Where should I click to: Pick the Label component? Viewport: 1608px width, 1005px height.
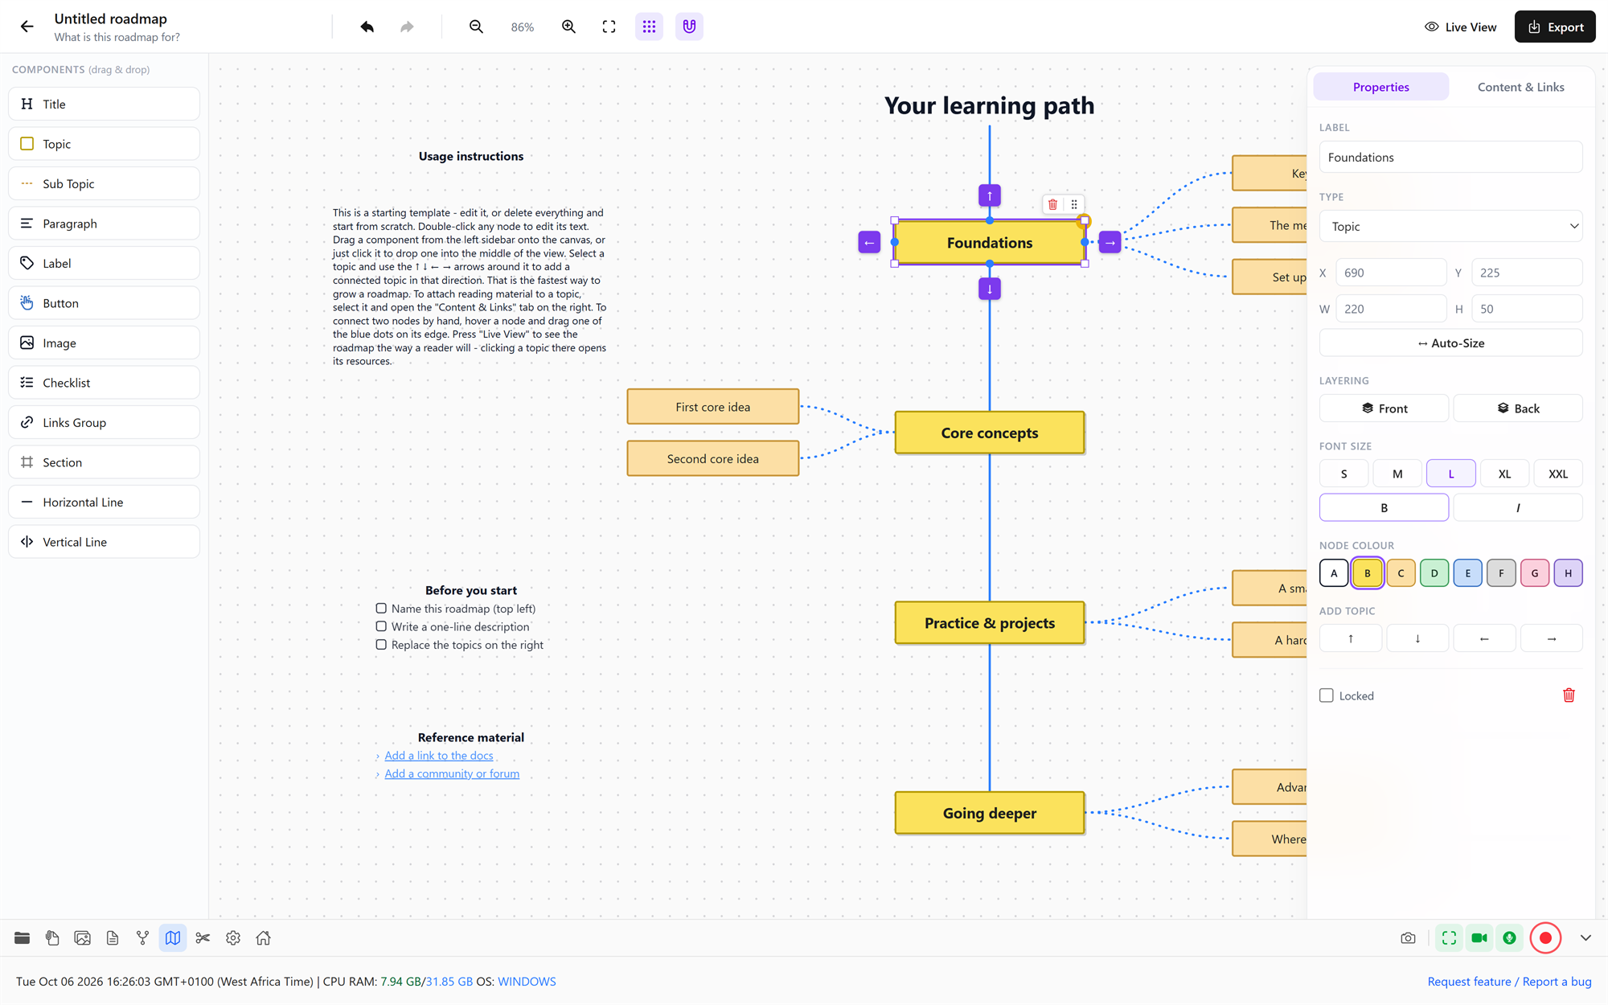coord(104,263)
